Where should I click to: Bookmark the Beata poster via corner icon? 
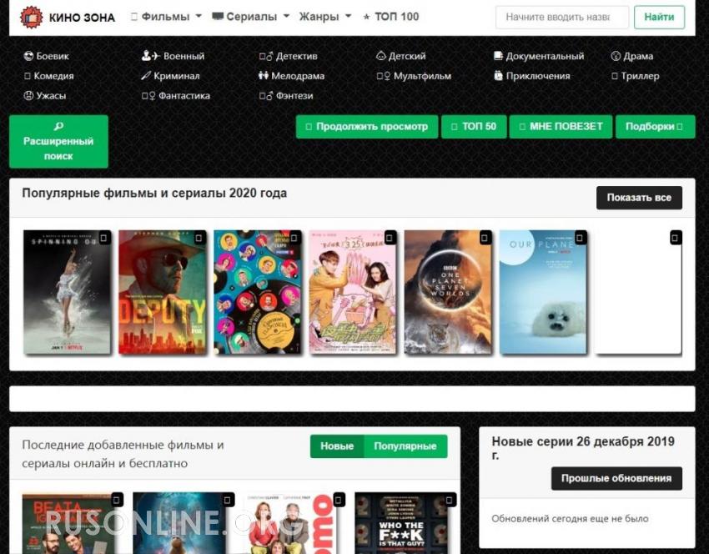click(x=117, y=500)
